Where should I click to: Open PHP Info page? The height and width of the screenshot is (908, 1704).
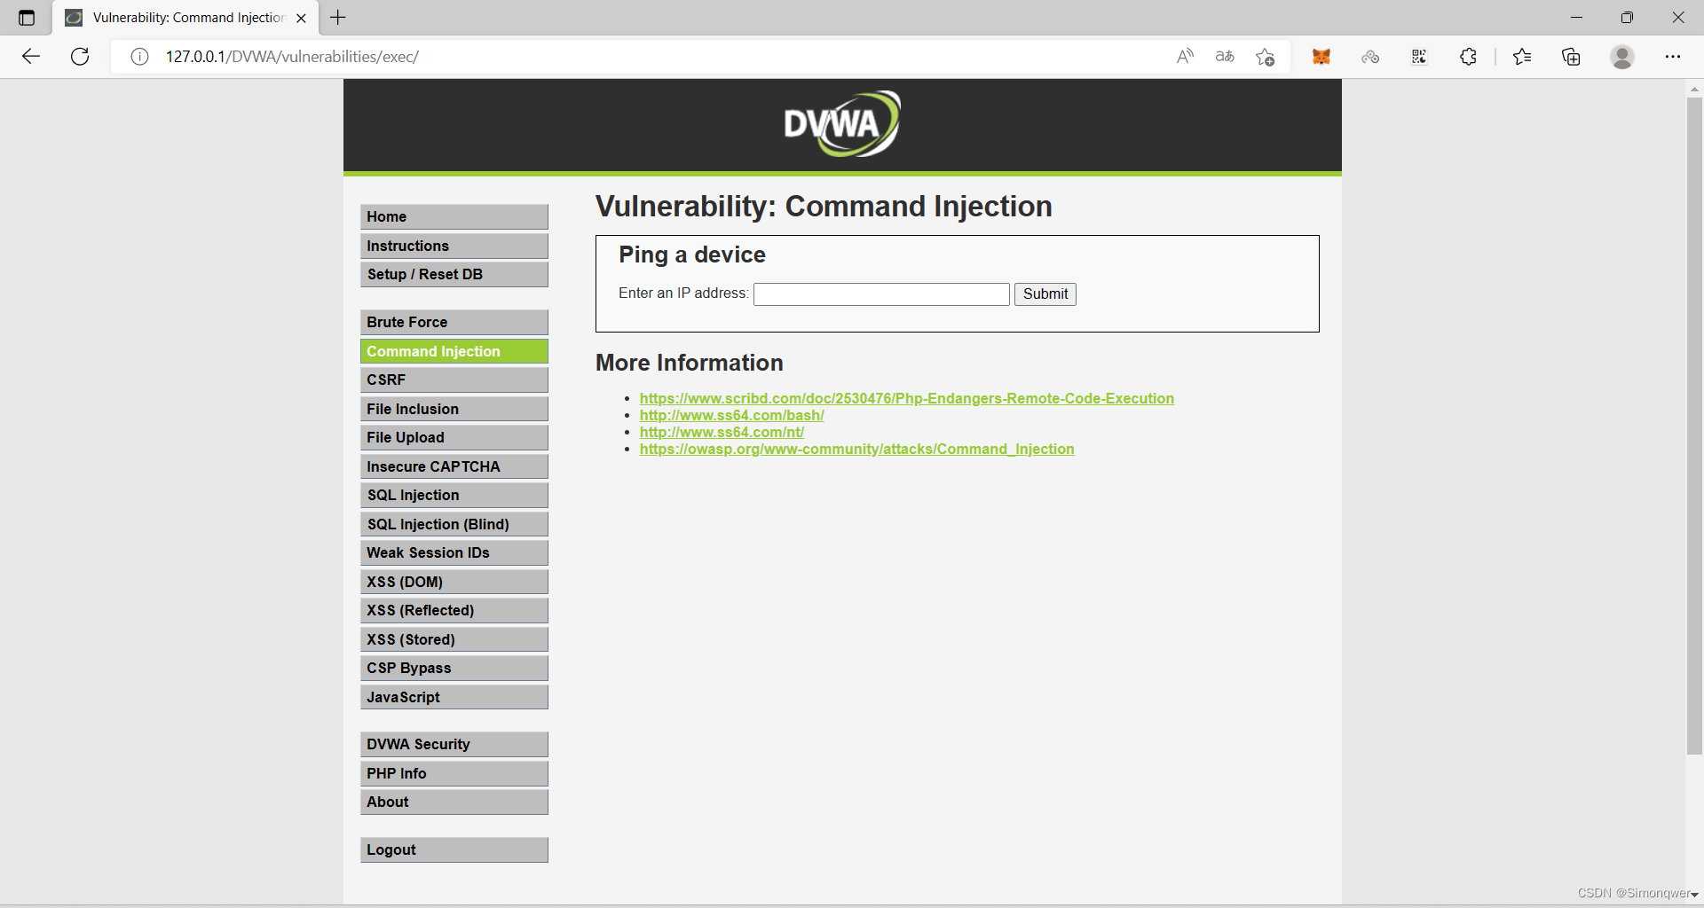(454, 773)
